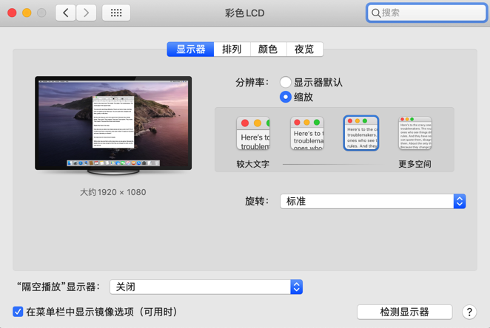Click the 检测显示器 button
Image resolution: width=490 pixels, height=328 pixels.
pos(405,312)
